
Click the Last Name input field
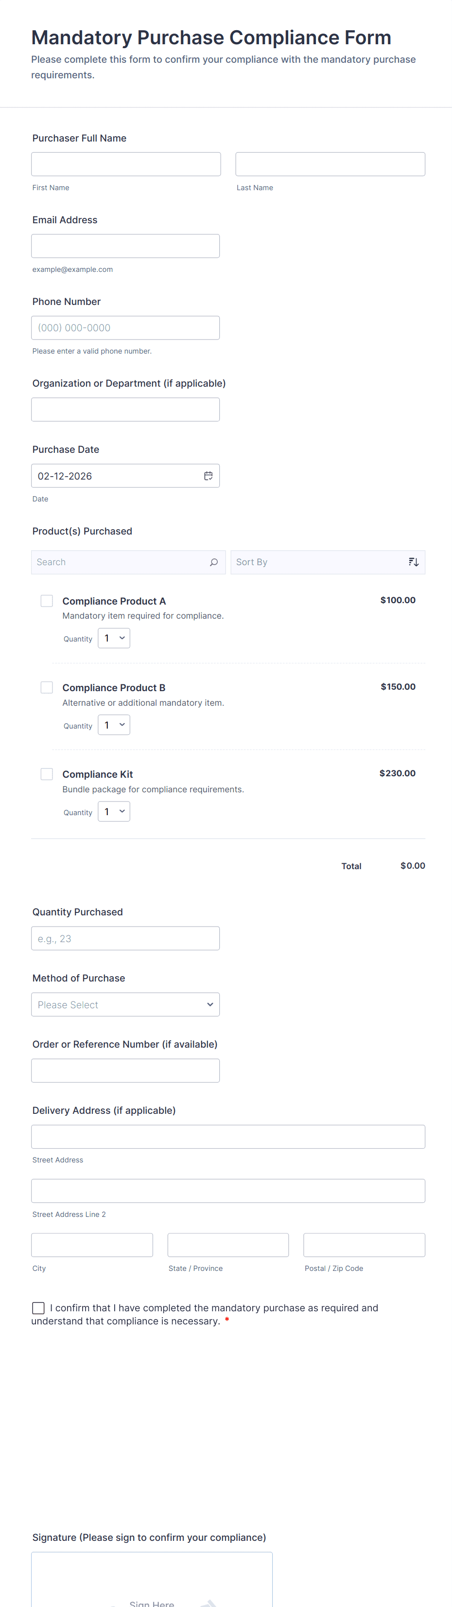[x=330, y=164]
